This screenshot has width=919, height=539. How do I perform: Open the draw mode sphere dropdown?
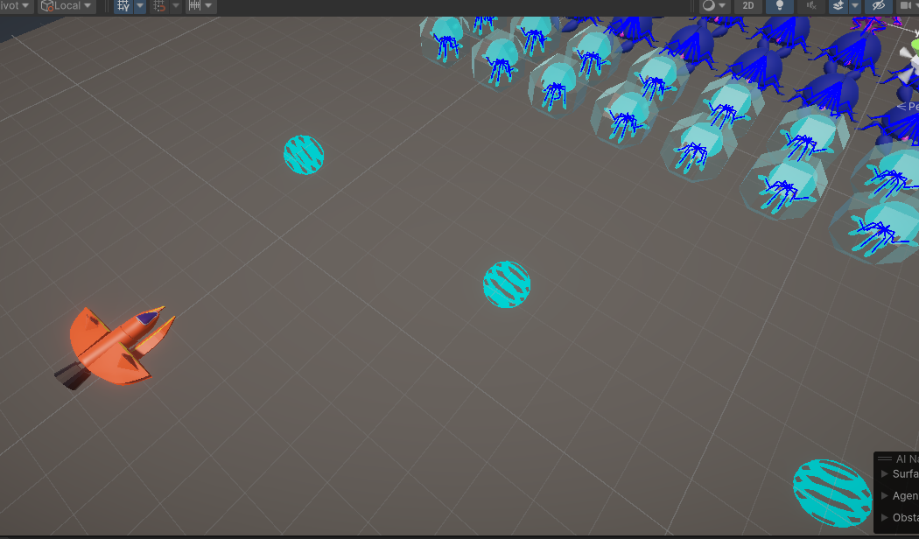coord(714,6)
